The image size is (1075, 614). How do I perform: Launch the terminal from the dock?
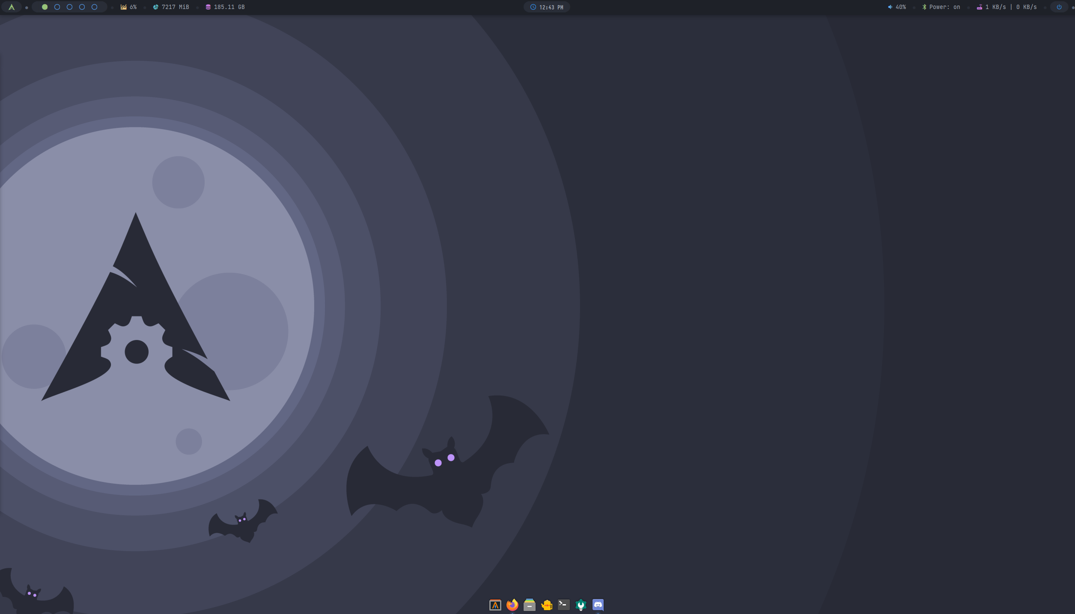click(x=564, y=605)
